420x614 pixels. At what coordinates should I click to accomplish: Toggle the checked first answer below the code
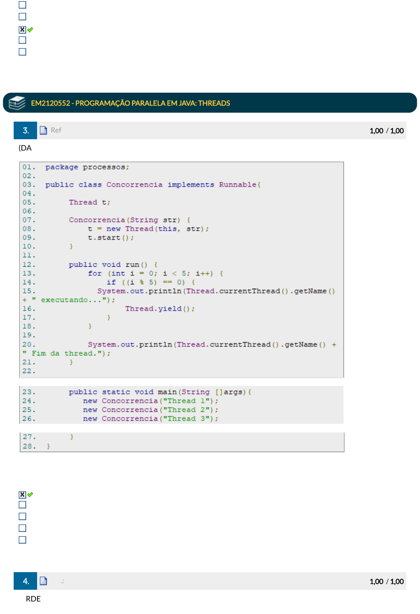pyautogui.click(x=23, y=494)
